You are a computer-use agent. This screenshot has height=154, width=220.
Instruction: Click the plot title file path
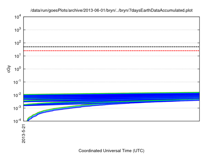coord(111,10)
